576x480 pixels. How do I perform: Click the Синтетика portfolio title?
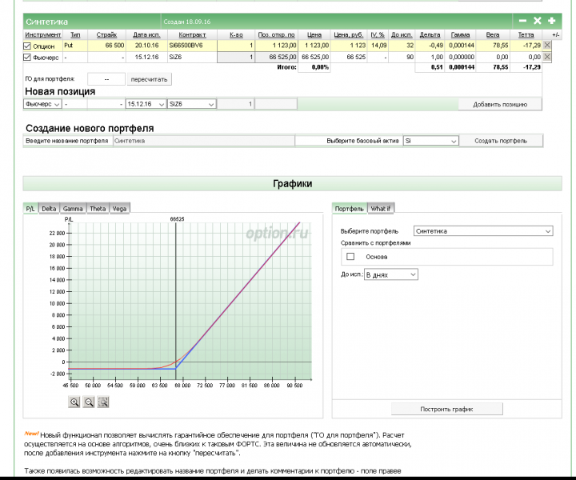(x=46, y=22)
